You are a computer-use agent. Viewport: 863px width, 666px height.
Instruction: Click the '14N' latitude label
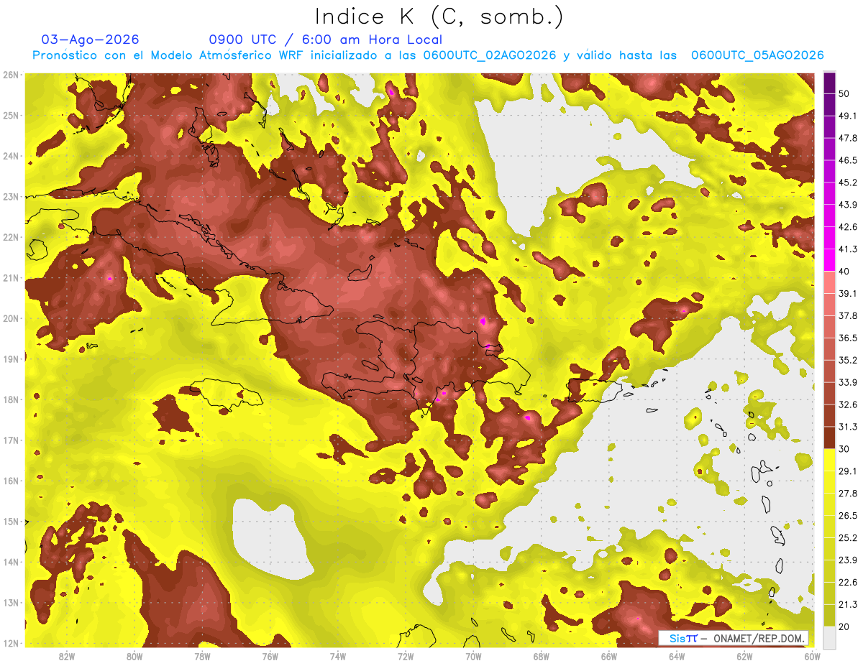(11, 562)
